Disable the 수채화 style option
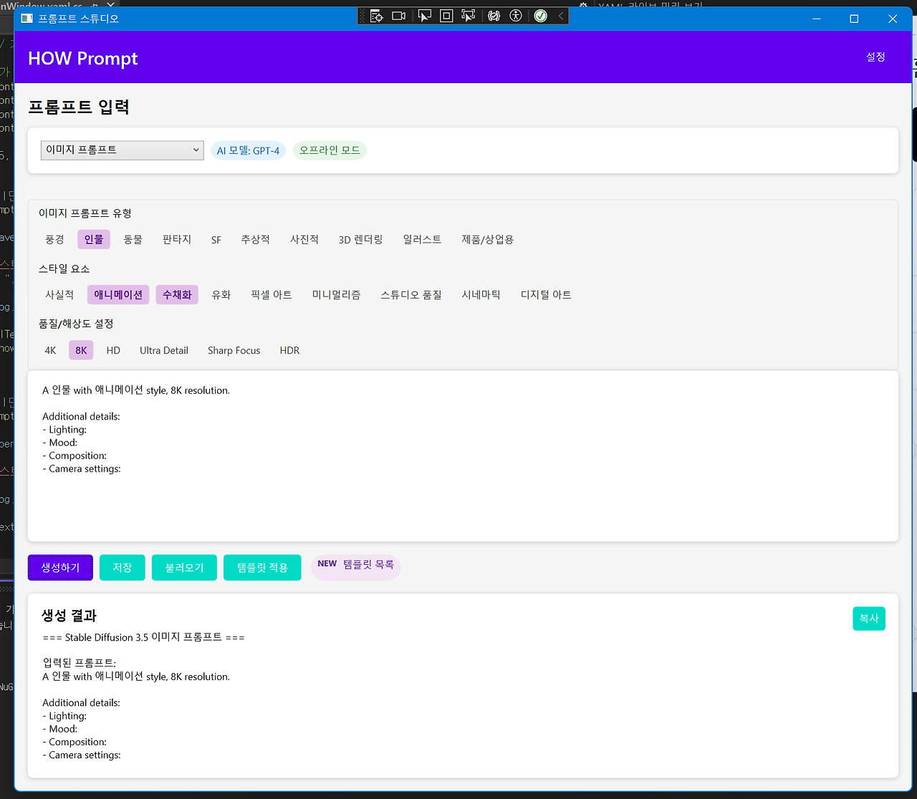Viewport: 917px width, 799px height. [x=177, y=294]
